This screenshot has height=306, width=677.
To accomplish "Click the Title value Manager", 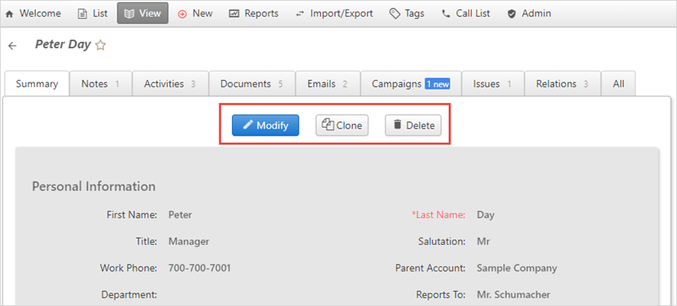I will point(188,241).
